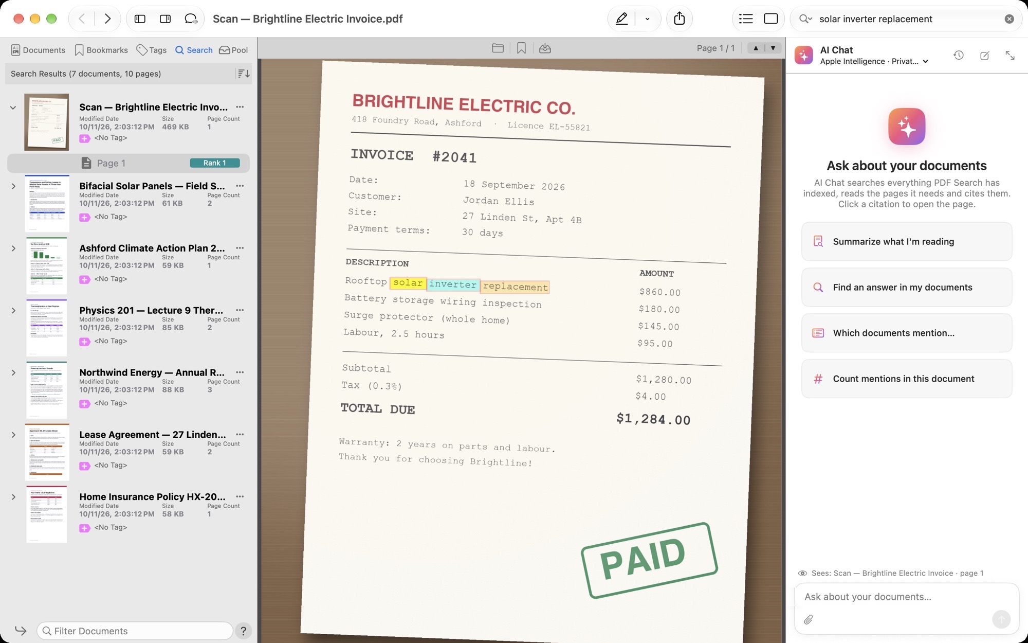Add a tag to Home Insurance Policy

pyautogui.click(x=85, y=528)
